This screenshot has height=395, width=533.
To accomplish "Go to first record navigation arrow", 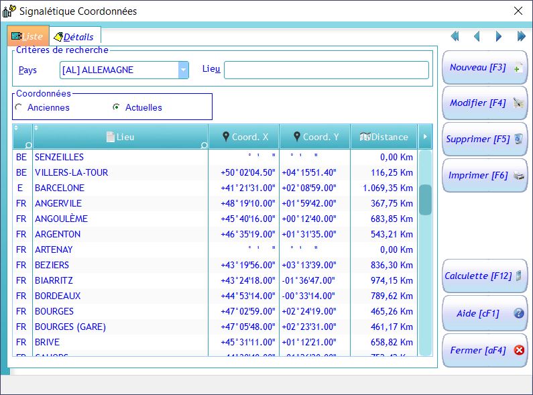I will 455,36.
